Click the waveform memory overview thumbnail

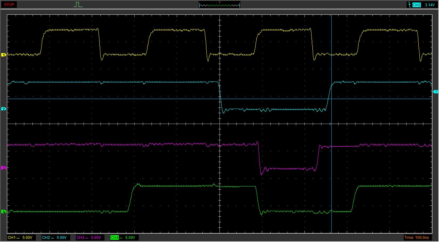(219, 5)
